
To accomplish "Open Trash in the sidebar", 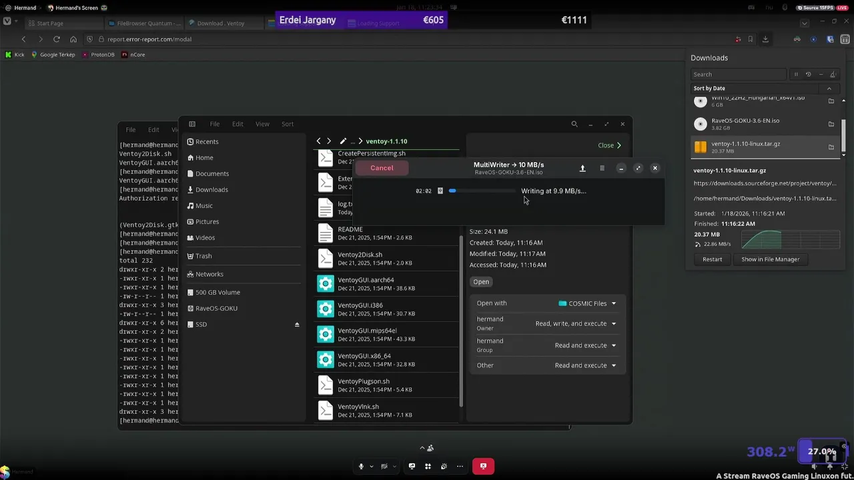I will pyautogui.click(x=242, y=256).
